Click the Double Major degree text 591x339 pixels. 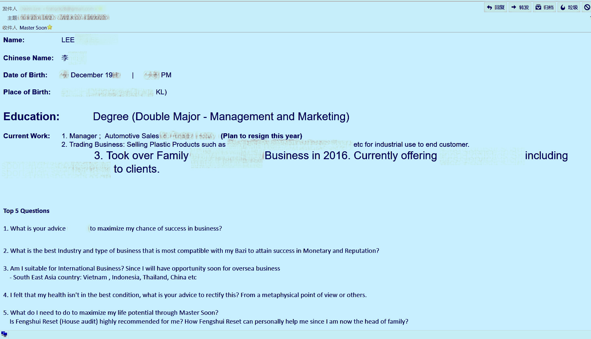[x=221, y=116]
